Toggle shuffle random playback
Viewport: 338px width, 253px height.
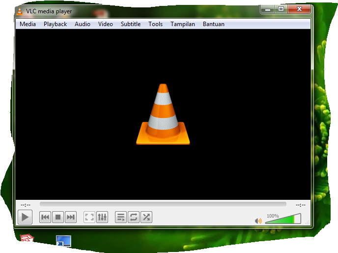(146, 217)
